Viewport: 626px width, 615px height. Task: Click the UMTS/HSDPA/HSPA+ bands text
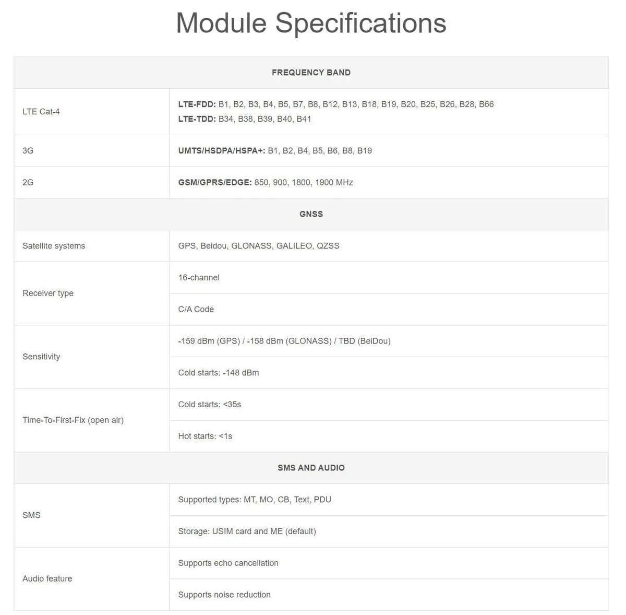click(275, 151)
